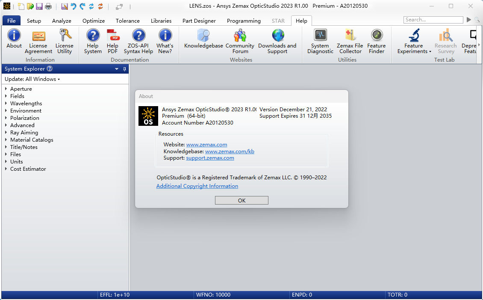Switch to the Tolerance tab

click(128, 21)
